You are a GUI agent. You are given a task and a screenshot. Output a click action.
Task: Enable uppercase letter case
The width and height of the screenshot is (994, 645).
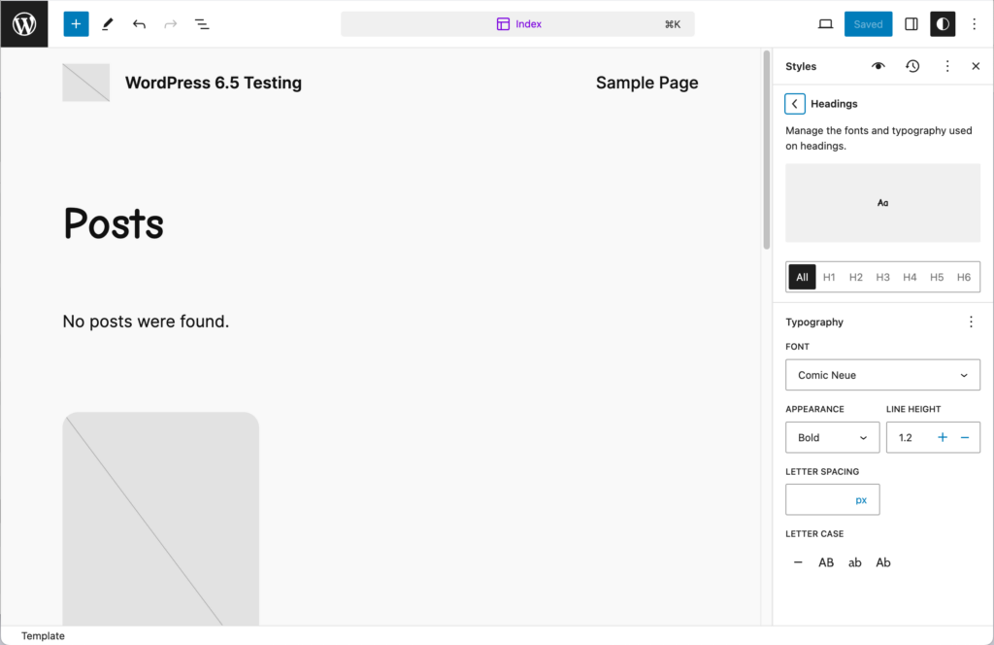pos(826,561)
